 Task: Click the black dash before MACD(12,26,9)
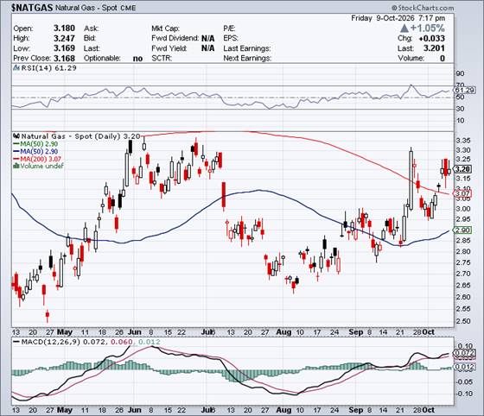click(x=16, y=342)
